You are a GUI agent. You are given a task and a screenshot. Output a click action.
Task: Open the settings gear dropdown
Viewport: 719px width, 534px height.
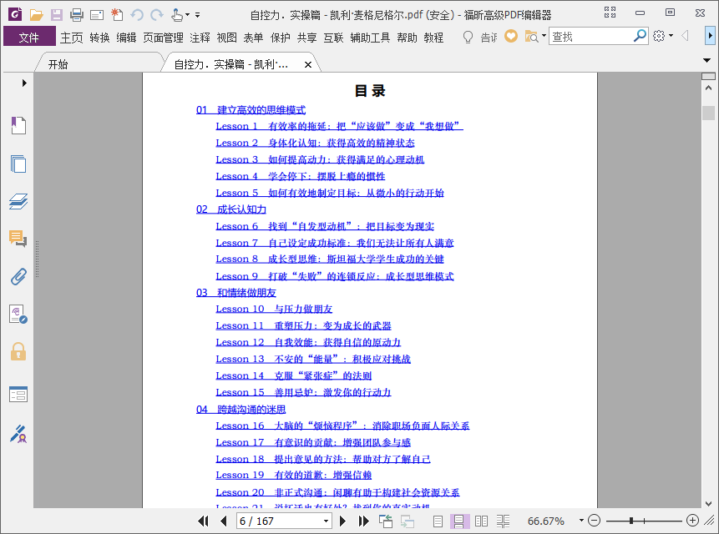click(x=671, y=36)
